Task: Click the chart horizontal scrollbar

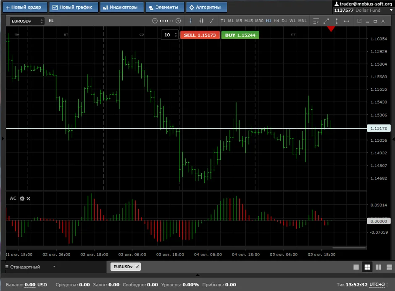Action: click(x=349, y=248)
